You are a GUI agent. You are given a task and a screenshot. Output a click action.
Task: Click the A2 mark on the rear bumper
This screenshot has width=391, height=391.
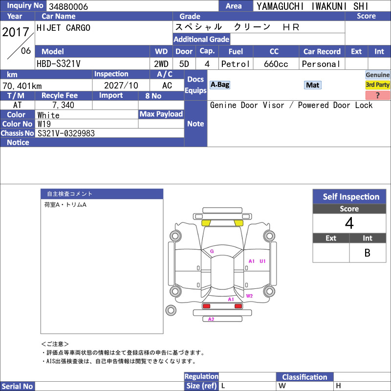pos(211,319)
